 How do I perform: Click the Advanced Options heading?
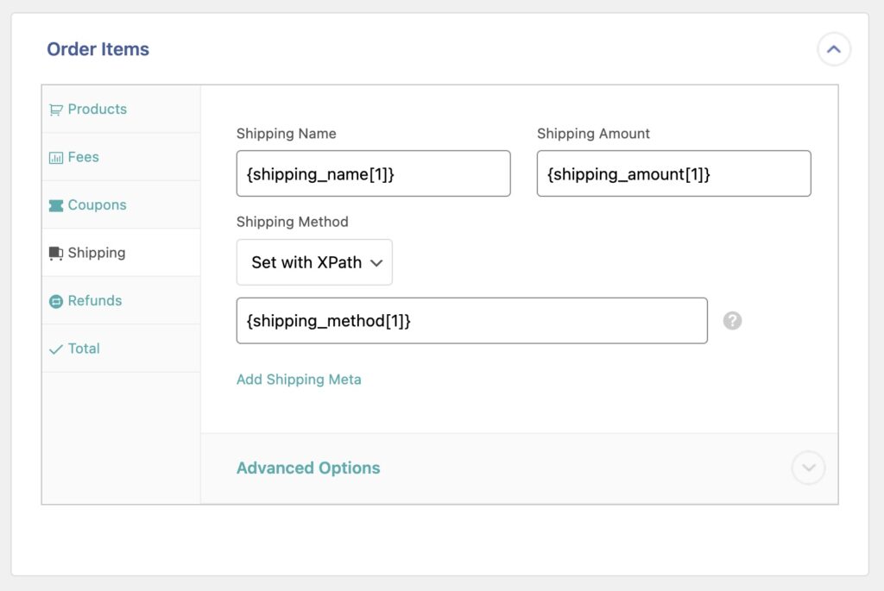click(x=308, y=468)
